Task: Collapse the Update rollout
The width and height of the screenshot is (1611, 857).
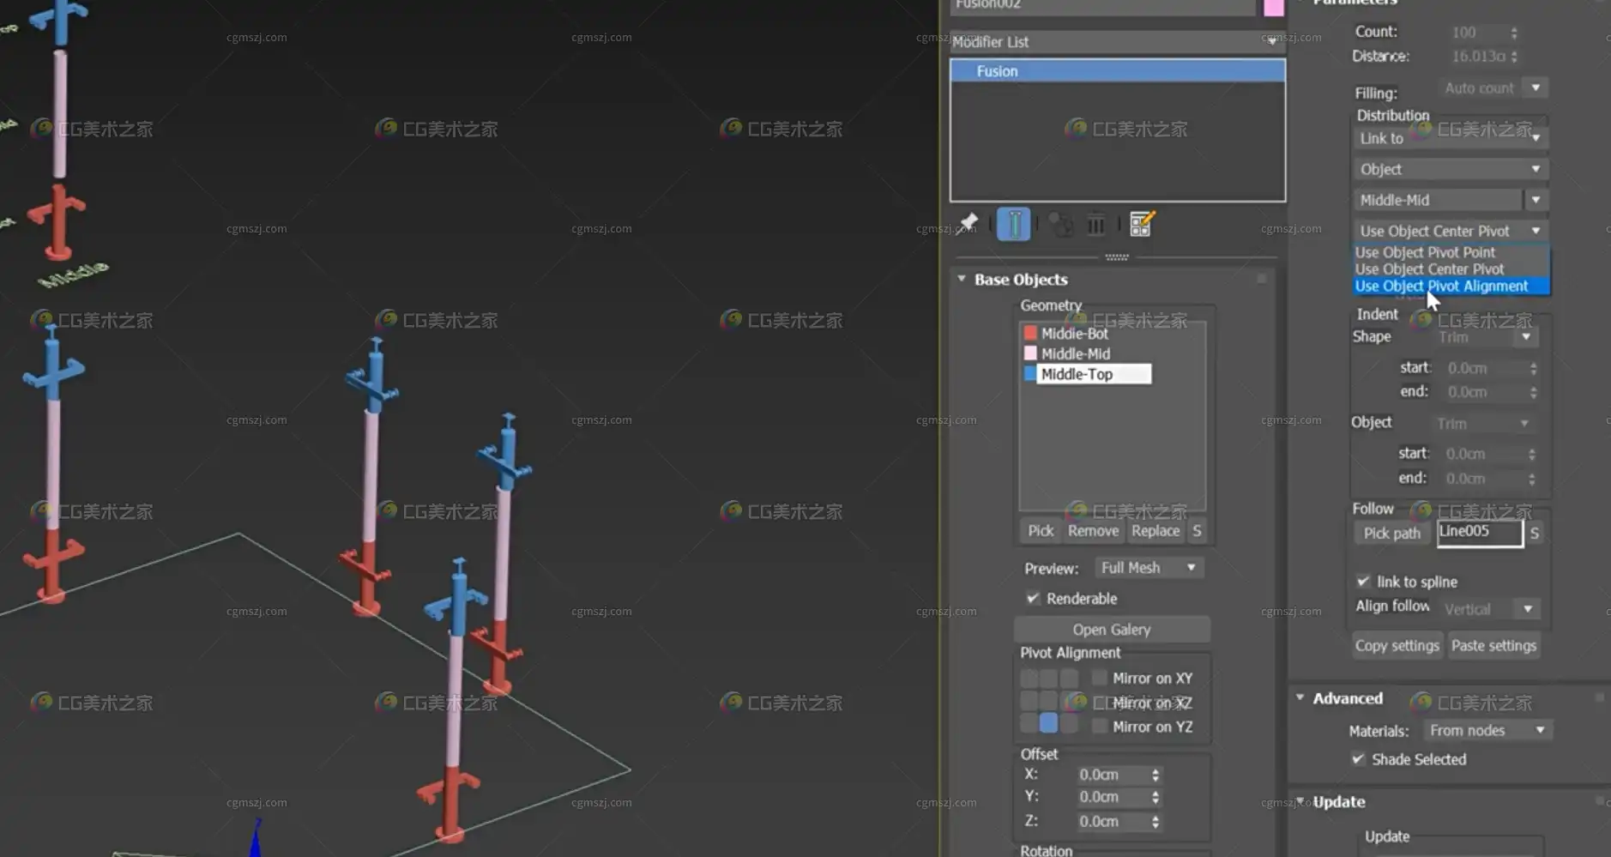Action: coord(1301,801)
